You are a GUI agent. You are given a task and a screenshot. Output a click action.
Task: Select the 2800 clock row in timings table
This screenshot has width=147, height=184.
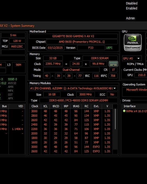coord(71,116)
